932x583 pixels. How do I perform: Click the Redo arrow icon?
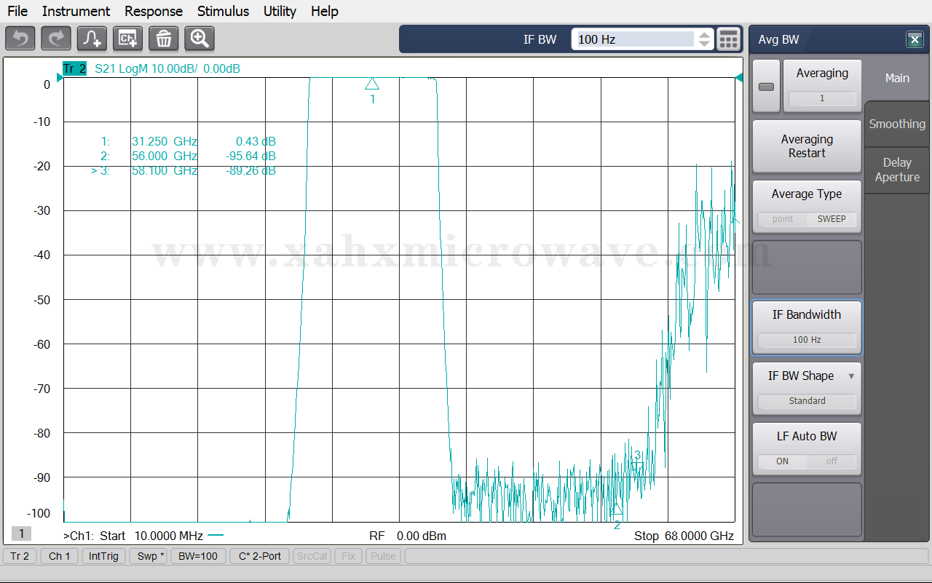(56, 39)
